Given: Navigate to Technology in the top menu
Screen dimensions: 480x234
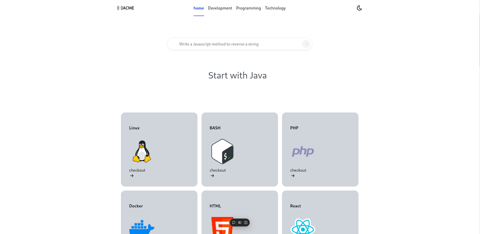Looking at the screenshot, I should tap(275, 8).
